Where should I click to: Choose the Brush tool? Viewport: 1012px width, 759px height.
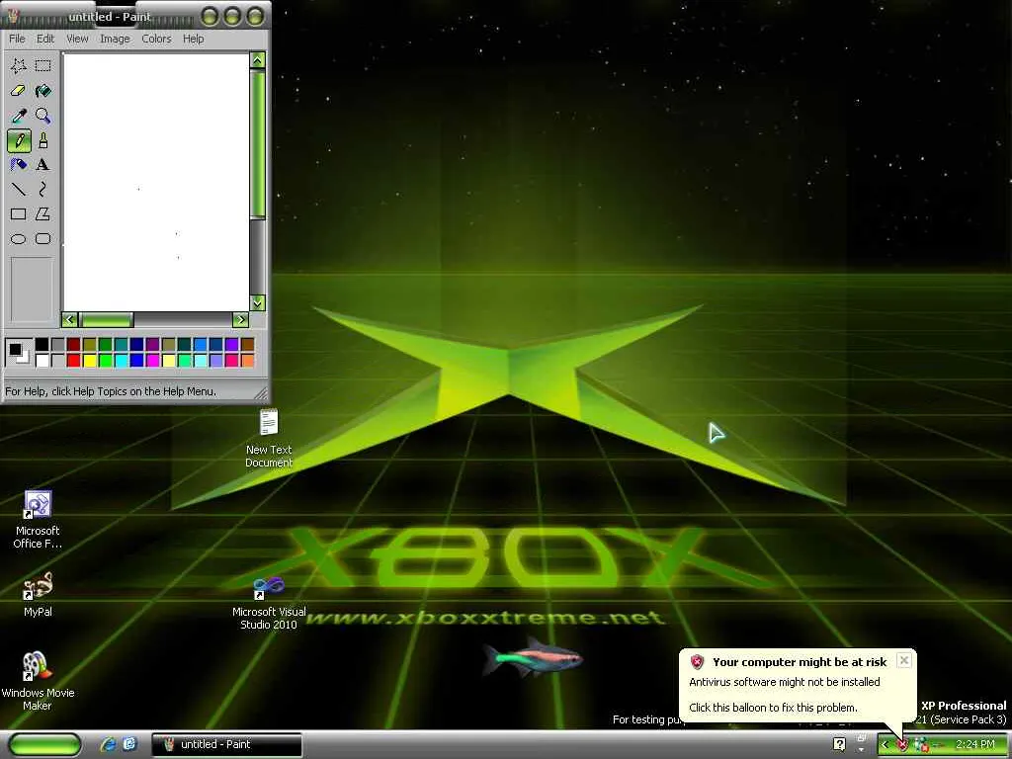click(43, 140)
